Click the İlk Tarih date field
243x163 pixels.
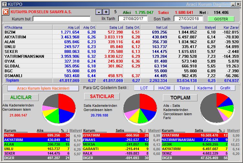(x=133, y=19)
